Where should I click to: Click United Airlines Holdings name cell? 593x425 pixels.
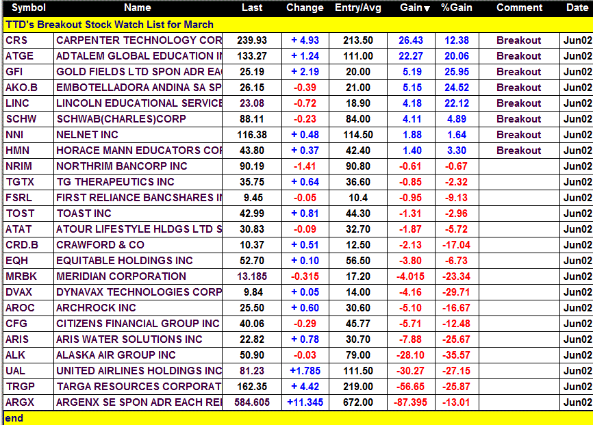click(x=139, y=371)
